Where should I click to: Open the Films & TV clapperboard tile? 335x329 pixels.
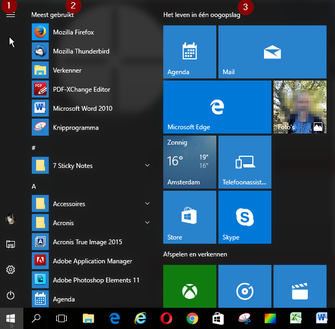(300, 286)
